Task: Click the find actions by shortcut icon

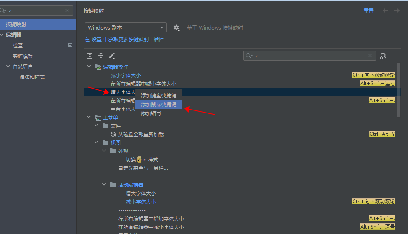Action: point(383,56)
